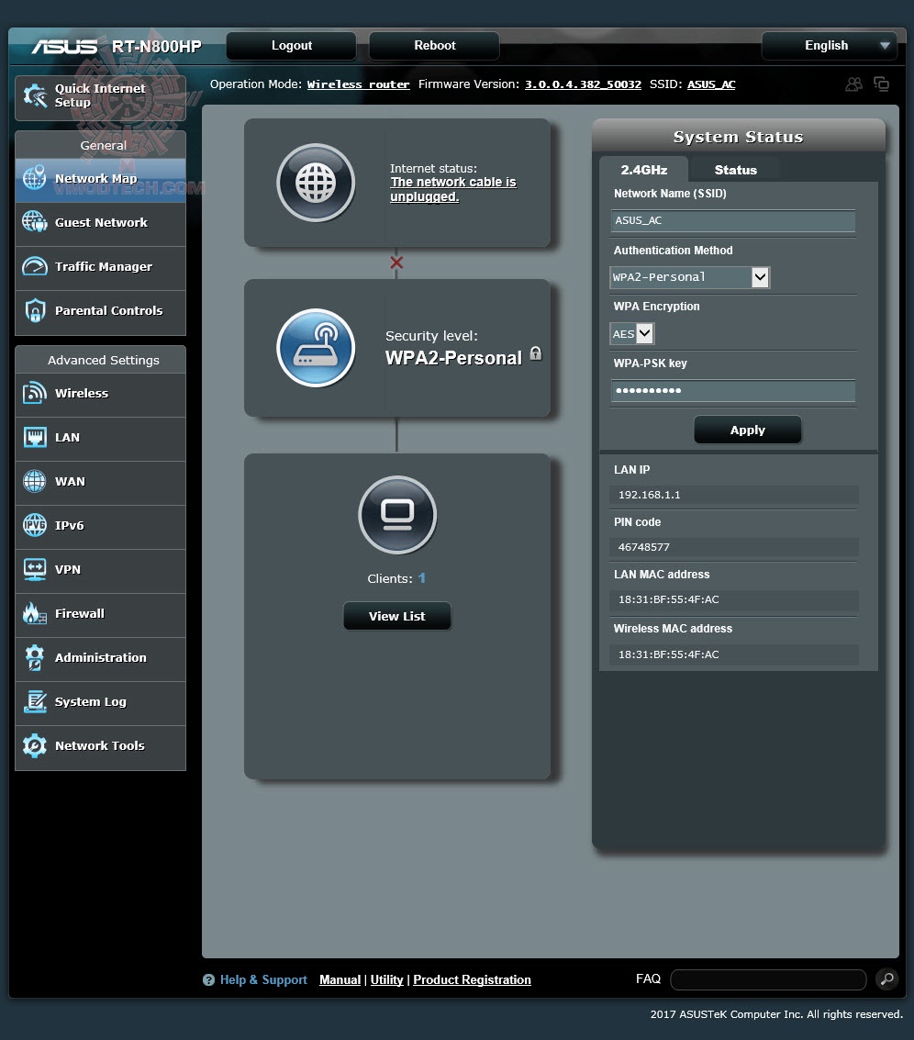Open the Administration menu

point(101,657)
